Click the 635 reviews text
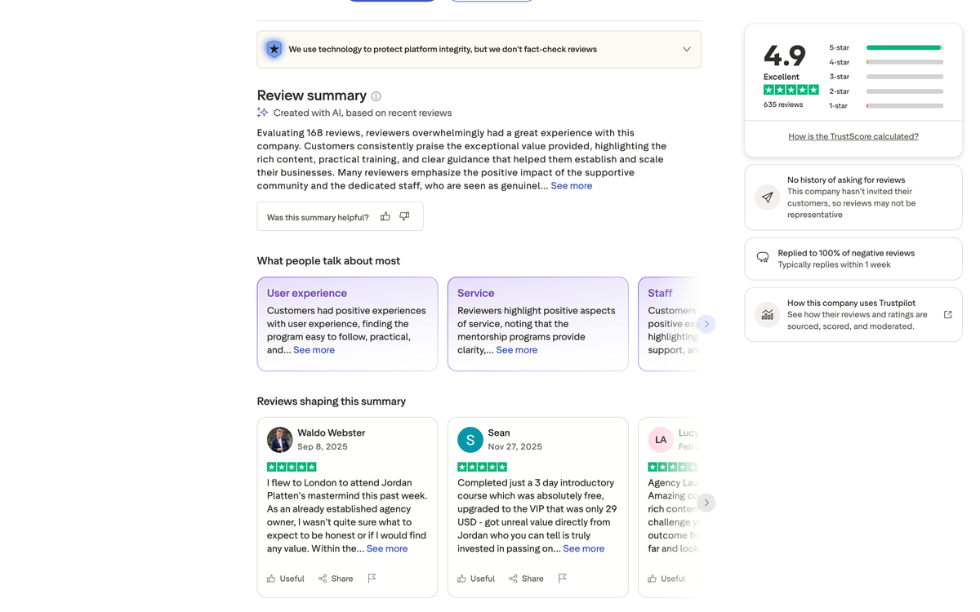The width and height of the screenshot is (980, 612). point(783,104)
